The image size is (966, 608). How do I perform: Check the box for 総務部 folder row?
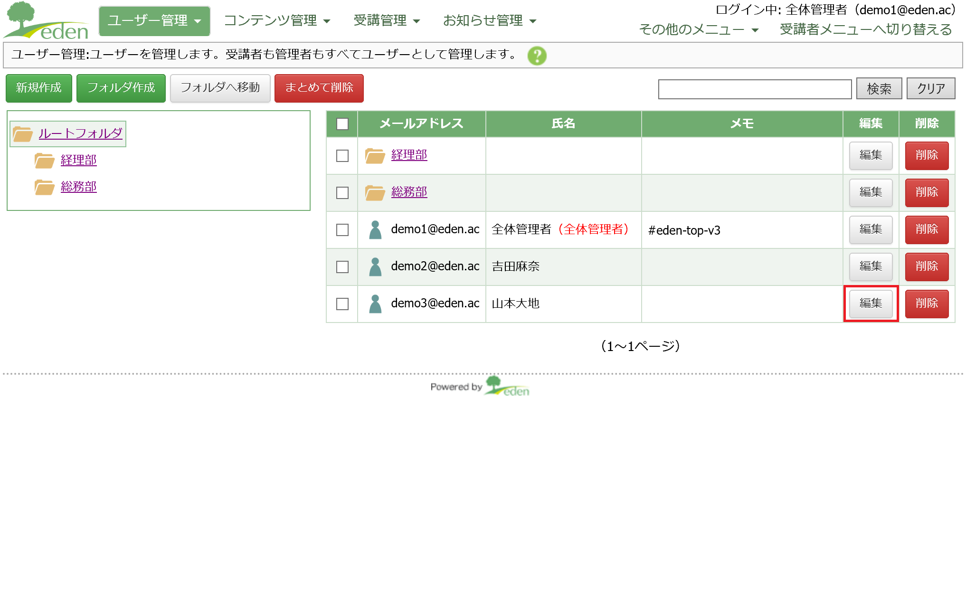tap(342, 193)
